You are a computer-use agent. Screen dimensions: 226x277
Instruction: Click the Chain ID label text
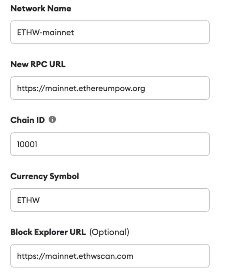[x=28, y=120]
